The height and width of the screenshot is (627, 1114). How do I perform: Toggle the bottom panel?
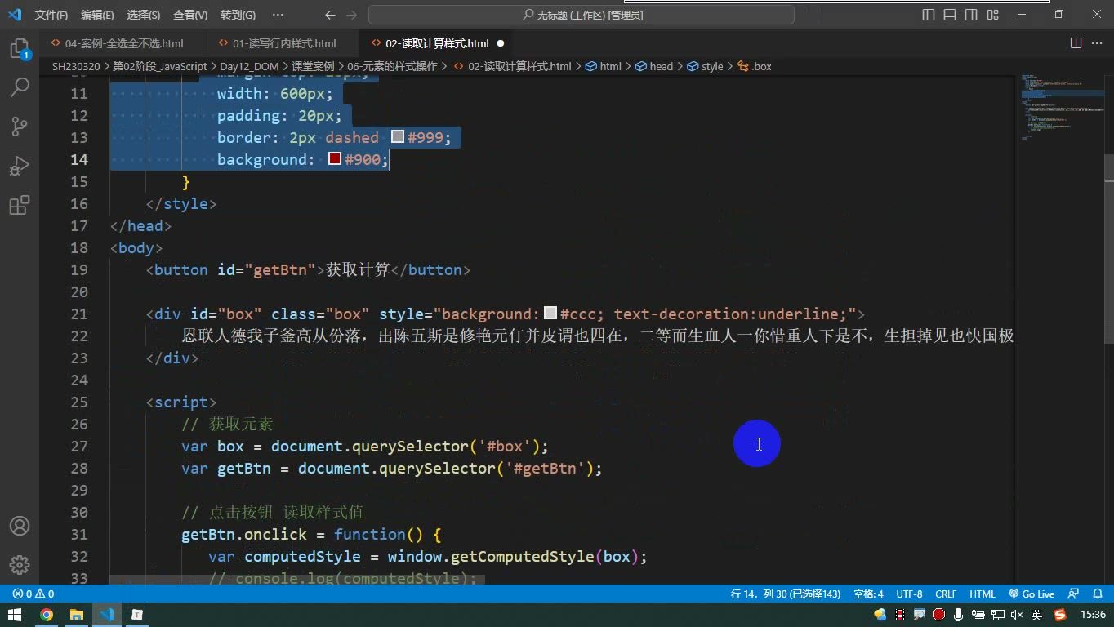950,15
